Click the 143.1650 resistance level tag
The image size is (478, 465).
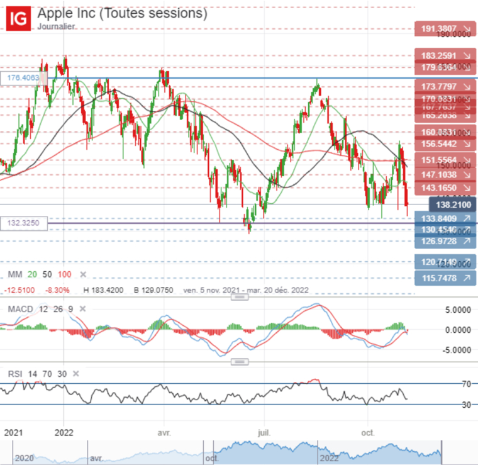coord(445,188)
